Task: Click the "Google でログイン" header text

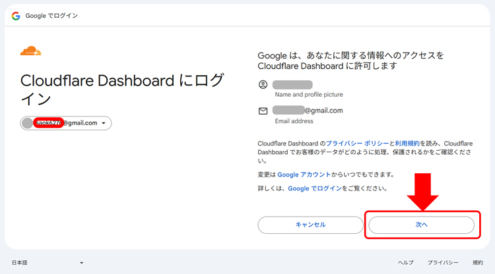Action: [51, 16]
